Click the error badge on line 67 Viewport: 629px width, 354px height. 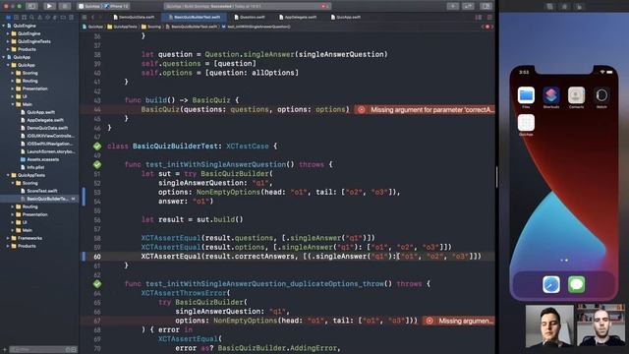tap(429, 321)
